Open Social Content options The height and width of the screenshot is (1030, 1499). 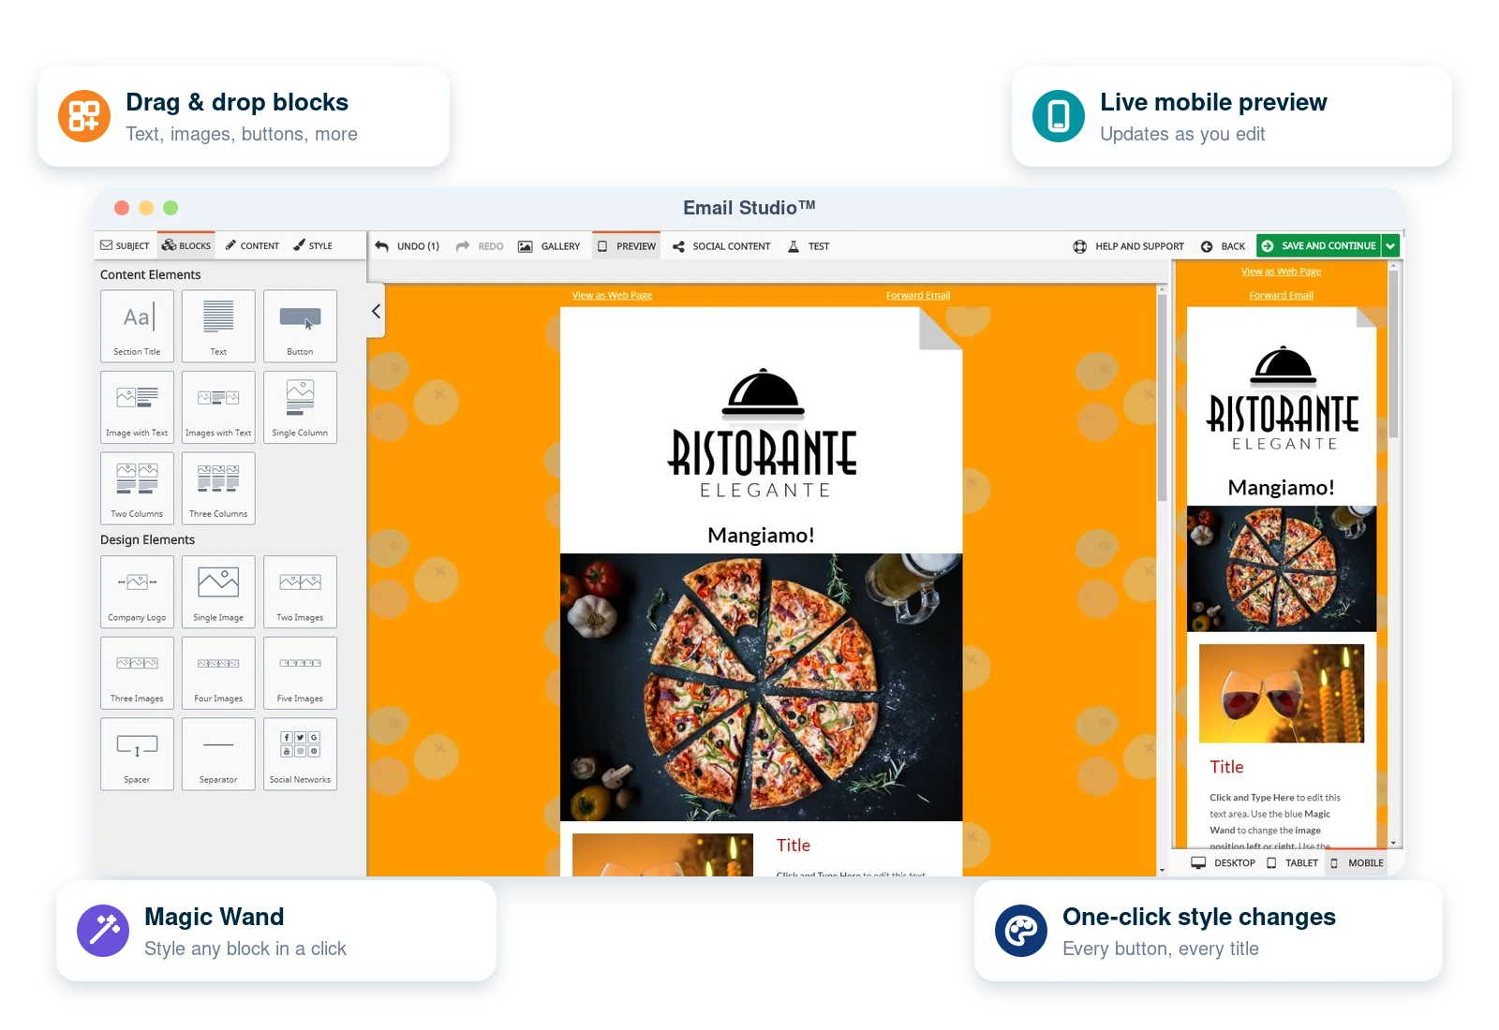[721, 246]
